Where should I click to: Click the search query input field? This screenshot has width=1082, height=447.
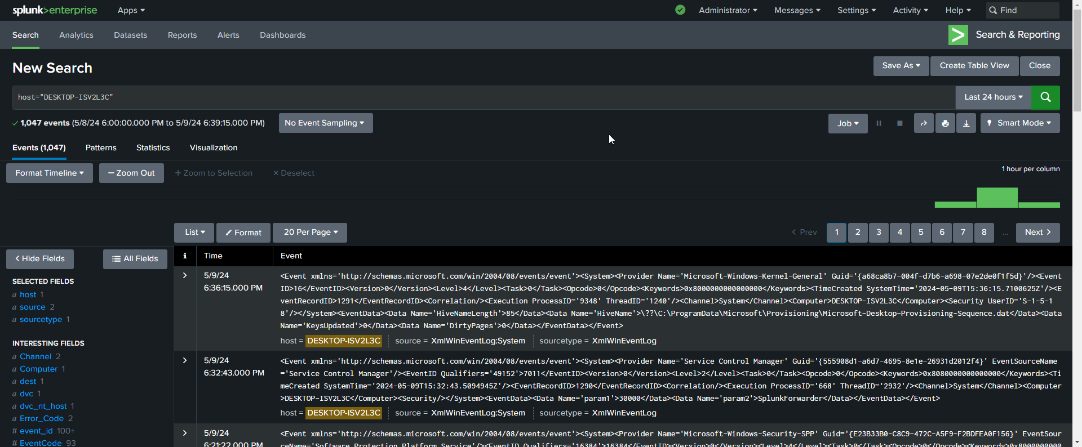(484, 97)
